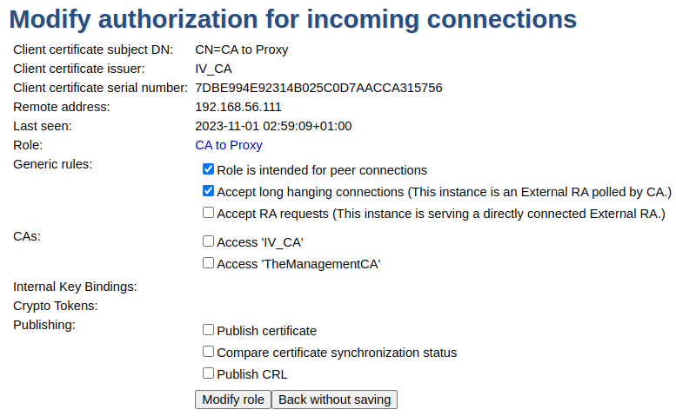676x416 pixels.
Task: Click the page heading 'Modify authorization for incoming connections'
Action: [x=292, y=19]
